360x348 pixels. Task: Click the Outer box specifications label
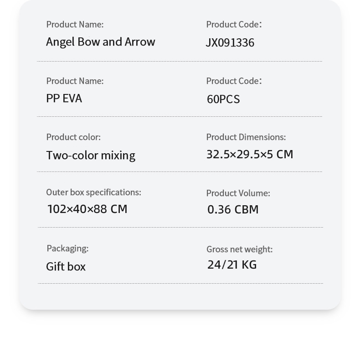[93, 192]
